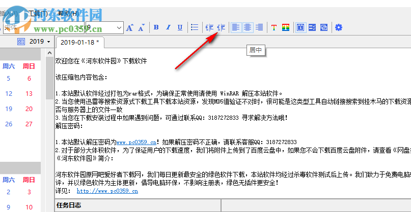Click the QQ number 3187272833 in line 3

click(x=223, y=118)
